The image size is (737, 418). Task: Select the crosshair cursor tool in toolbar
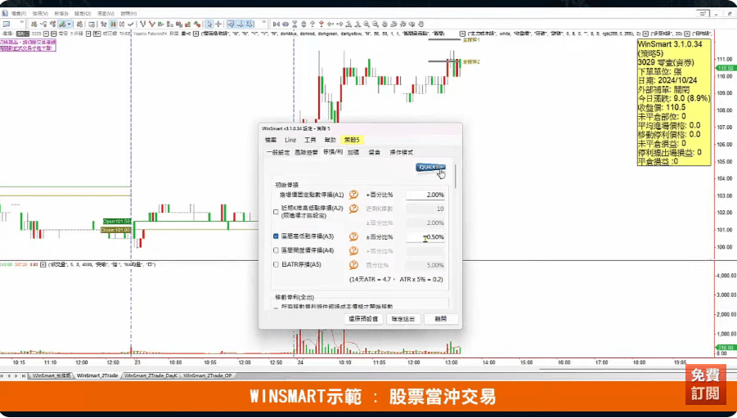click(218, 24)
